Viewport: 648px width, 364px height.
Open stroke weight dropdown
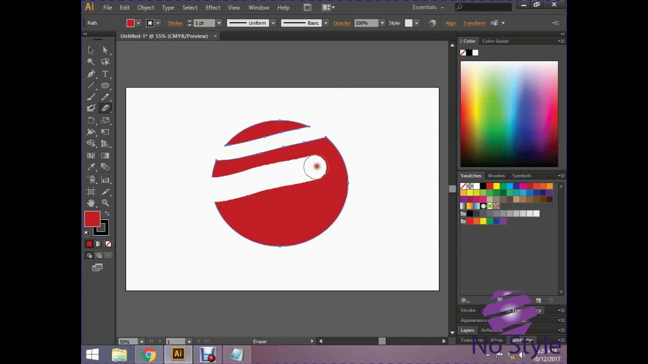(x=219, y=23)
